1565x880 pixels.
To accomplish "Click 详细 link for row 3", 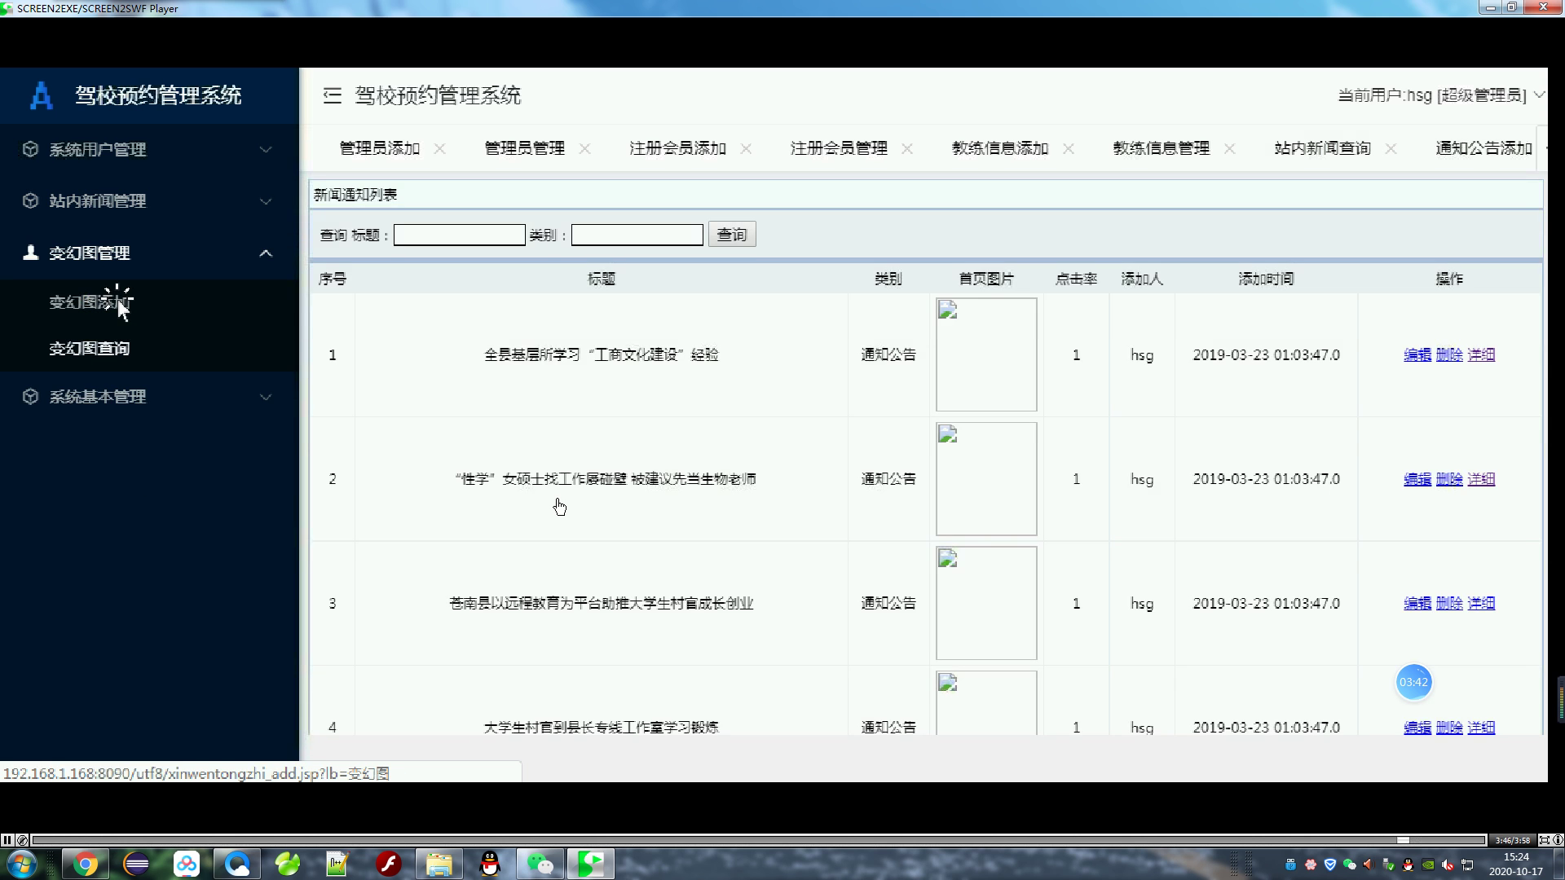I will coord(1481,604).
